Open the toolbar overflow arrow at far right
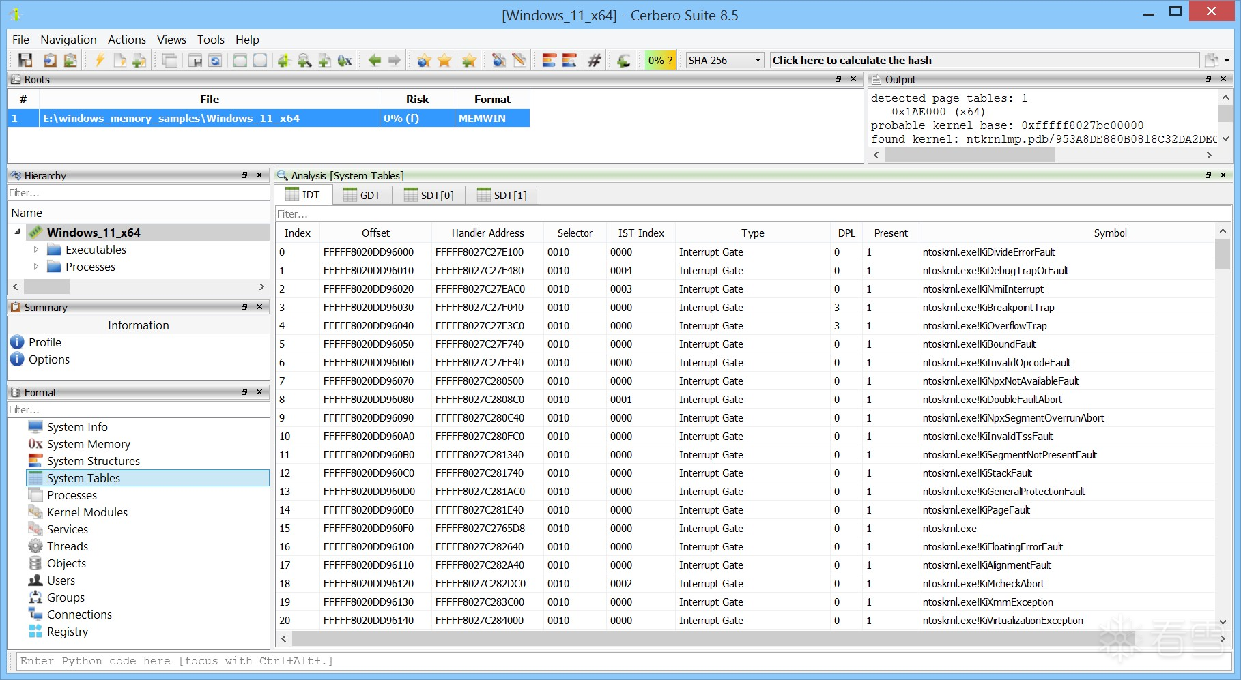1241x680 pixels. point(1227,60)
